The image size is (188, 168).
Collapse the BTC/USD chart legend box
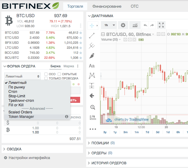tap(103, 34)
